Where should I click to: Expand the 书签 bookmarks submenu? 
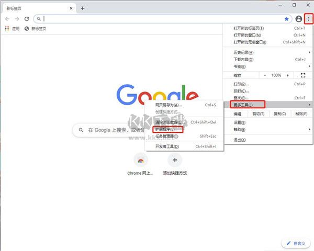tap(268, 66)
